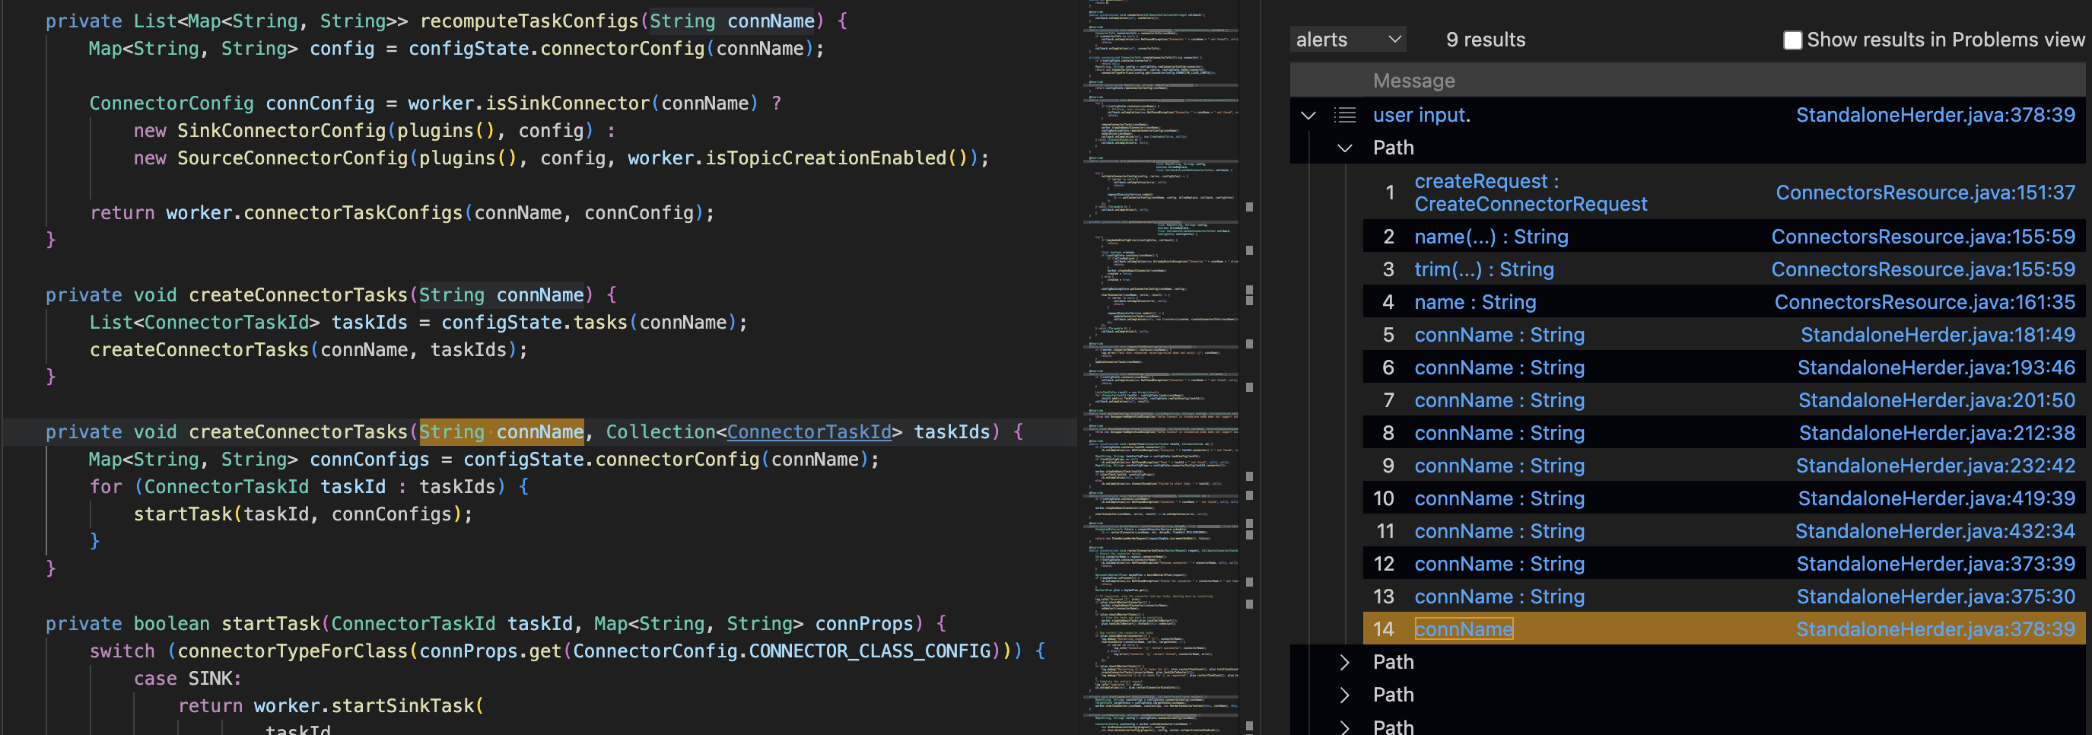The image size is (2092, 735).
Task: Select step 7 connName : String
Action: (1499, 400)
